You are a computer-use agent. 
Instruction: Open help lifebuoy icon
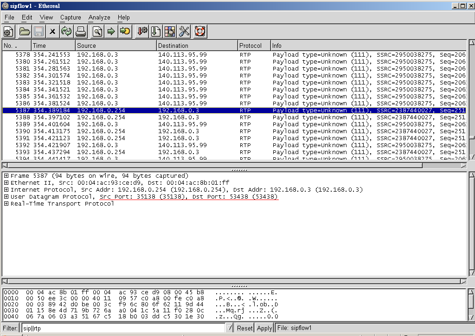pos(200,32)
